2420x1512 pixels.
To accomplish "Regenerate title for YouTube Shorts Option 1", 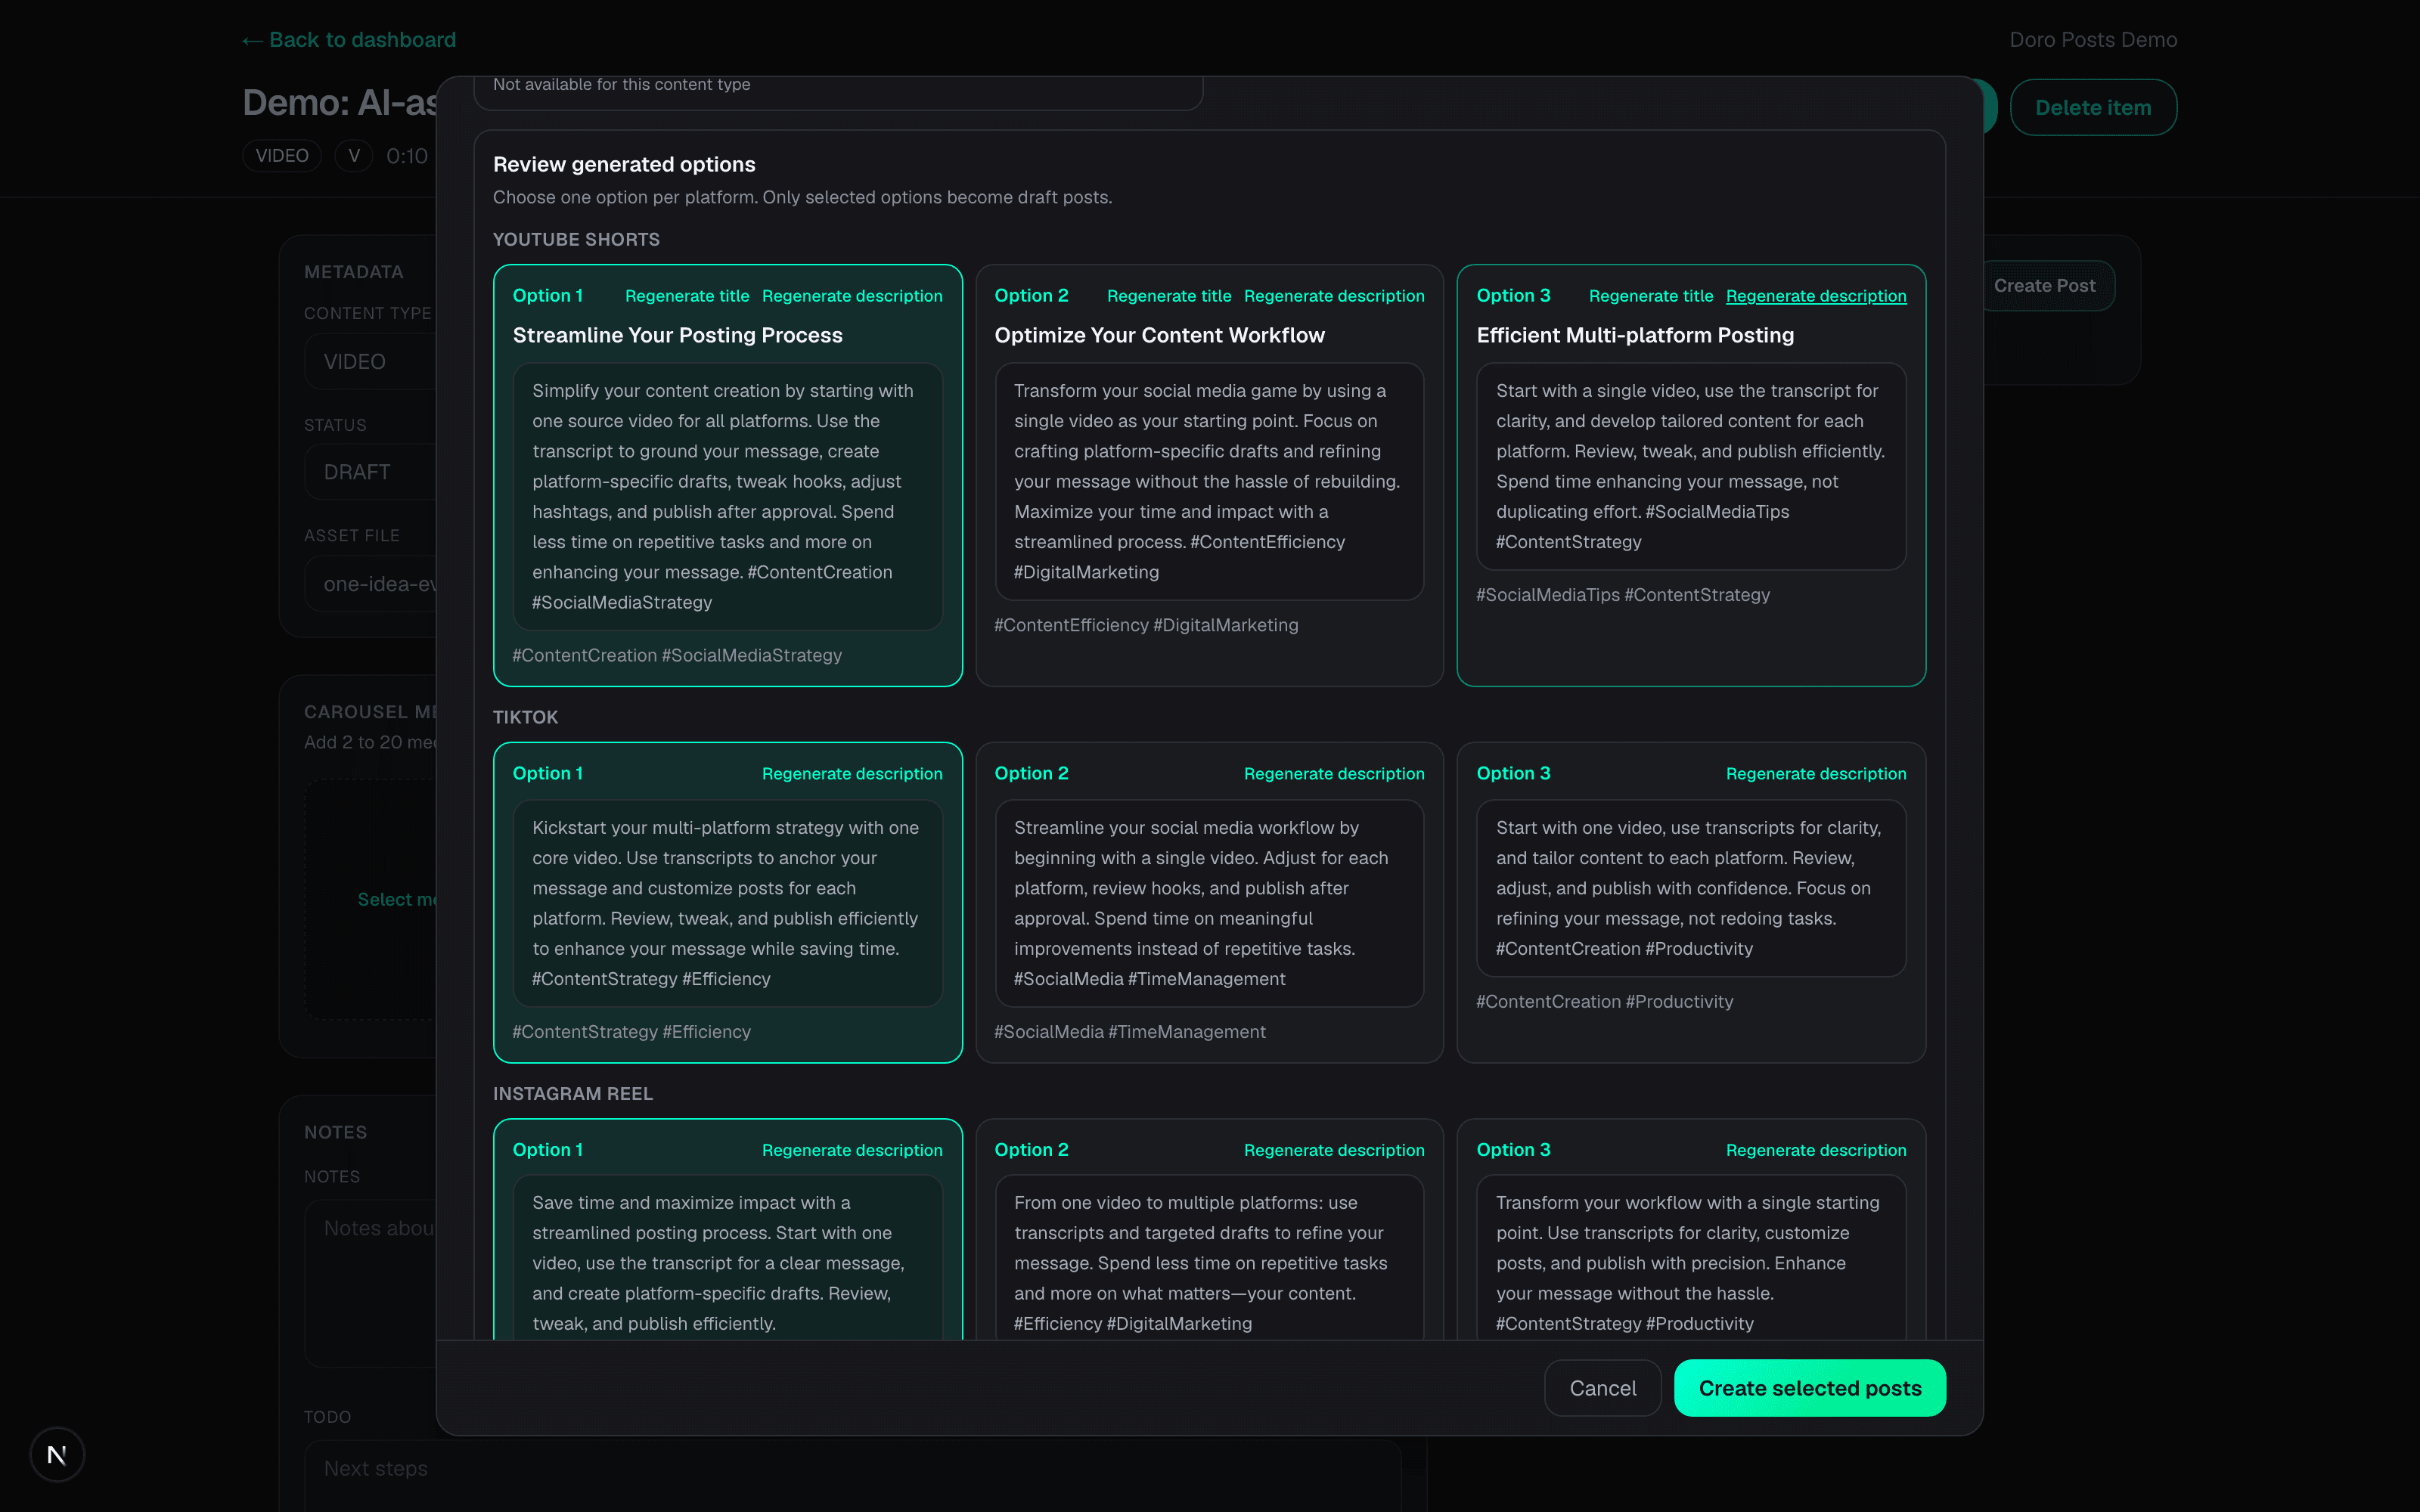I will 687,296.
